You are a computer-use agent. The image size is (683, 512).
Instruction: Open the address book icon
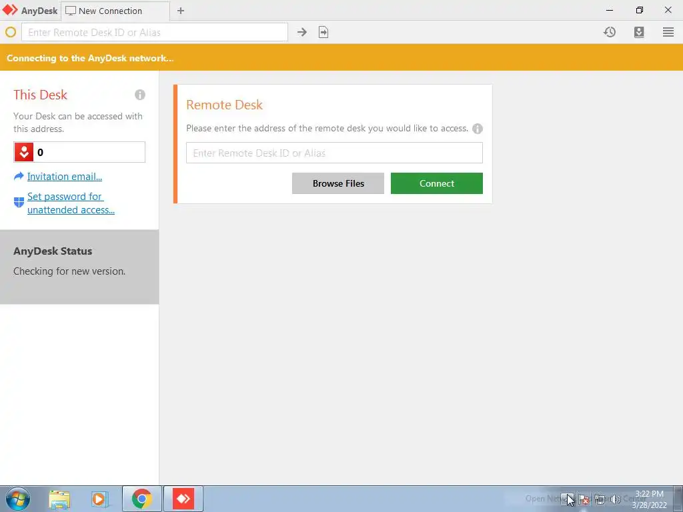click(639, 32)
